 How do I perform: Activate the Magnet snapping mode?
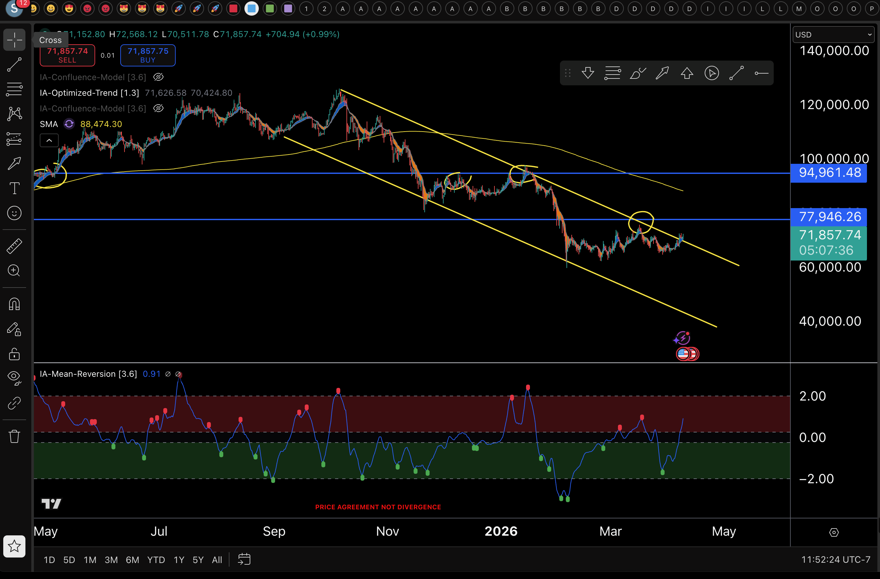[14, 304]
